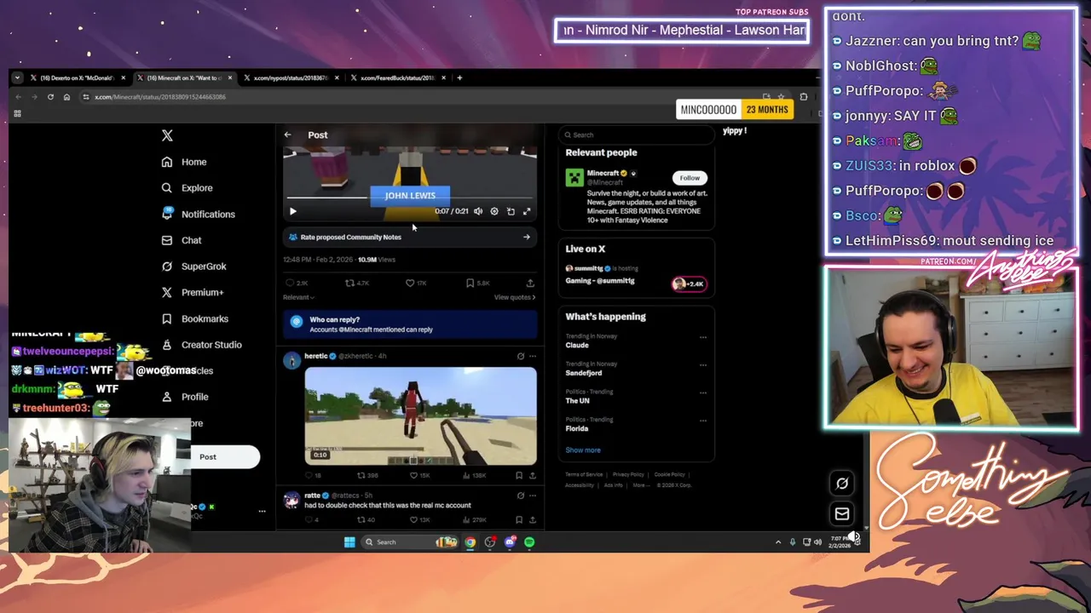Like heretic's reply with 15K likes
Screen dimensions: 1091x613
pos(420,475)
